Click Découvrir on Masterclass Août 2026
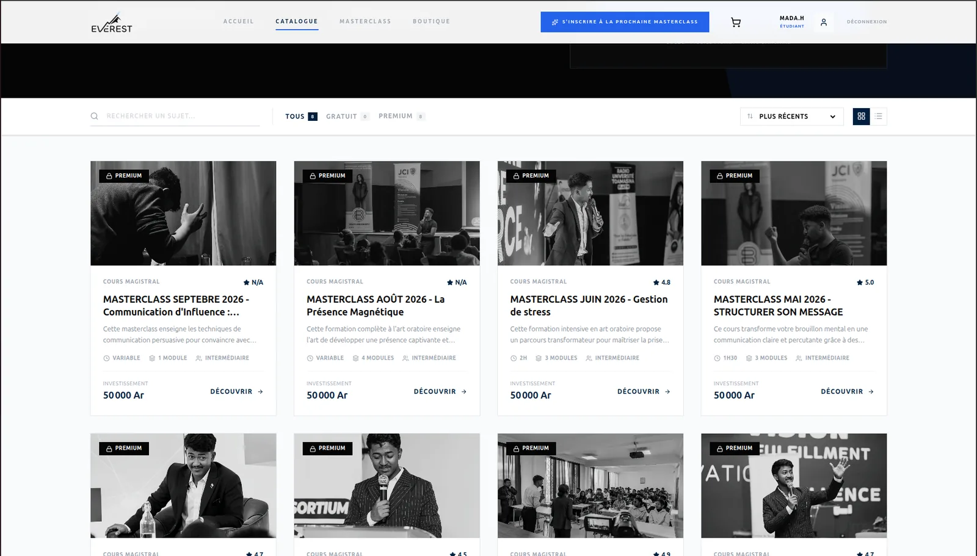The height and width of the screenshot is (556, 977). (x=440, y=392)
